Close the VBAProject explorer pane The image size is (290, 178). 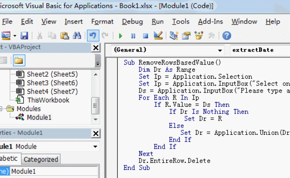tap(96, 48)
